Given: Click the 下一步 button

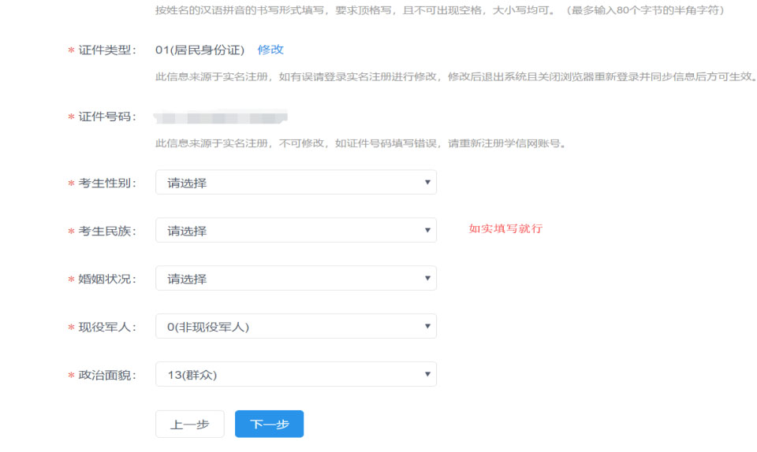Looking at the screenshot, I should coord(269,424).
